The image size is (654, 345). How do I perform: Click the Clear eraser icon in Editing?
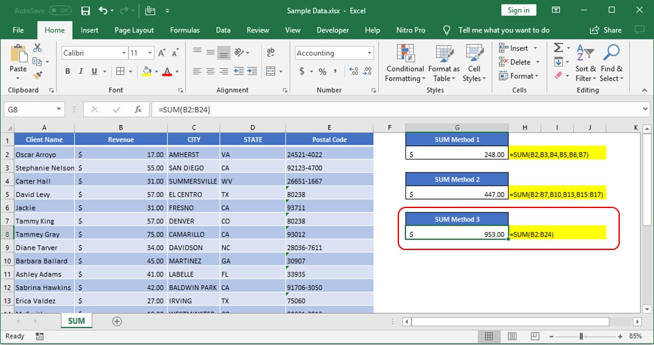click(x=558, y=76)
